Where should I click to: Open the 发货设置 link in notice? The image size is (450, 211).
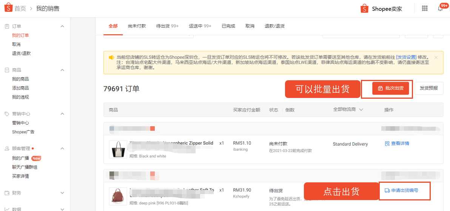click(406, 57)
